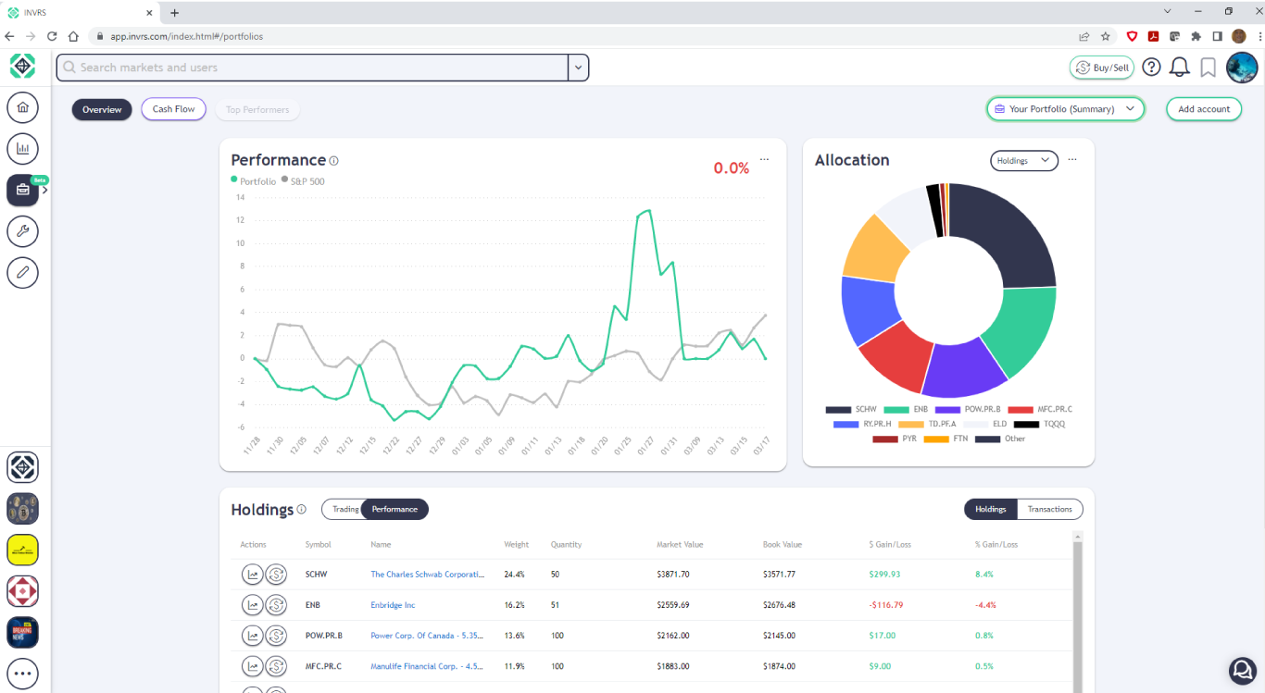1265x693 pixels.
Task: Open browser extensions puzzle icon
Action: click(x=1196, y=37)
